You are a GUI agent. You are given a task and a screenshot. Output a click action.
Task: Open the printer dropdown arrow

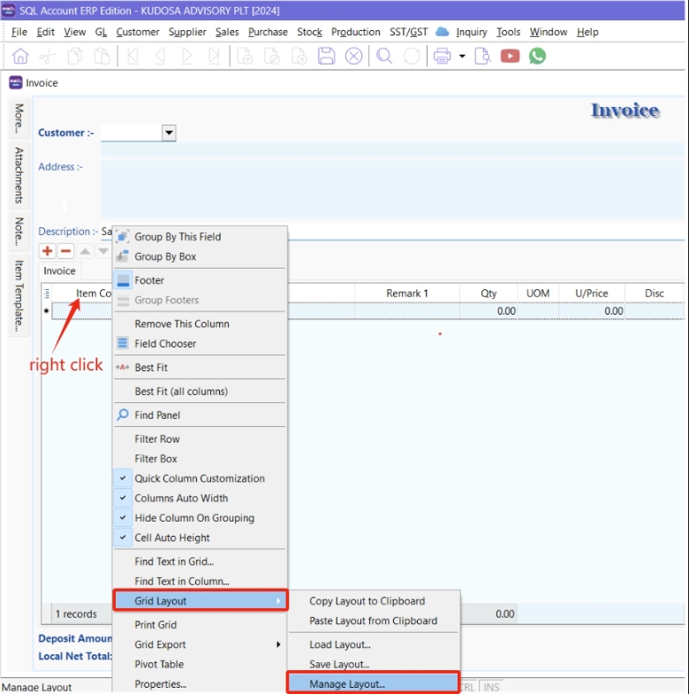pos(462,57)
